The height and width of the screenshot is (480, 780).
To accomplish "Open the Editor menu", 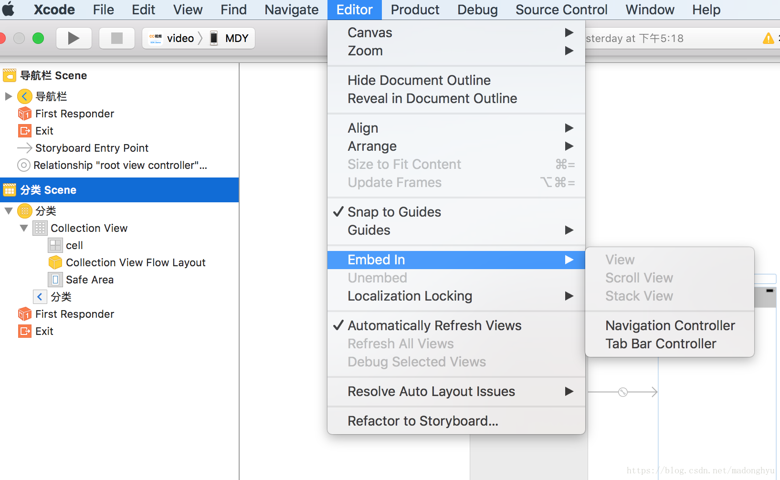I will tap(354, 10).
